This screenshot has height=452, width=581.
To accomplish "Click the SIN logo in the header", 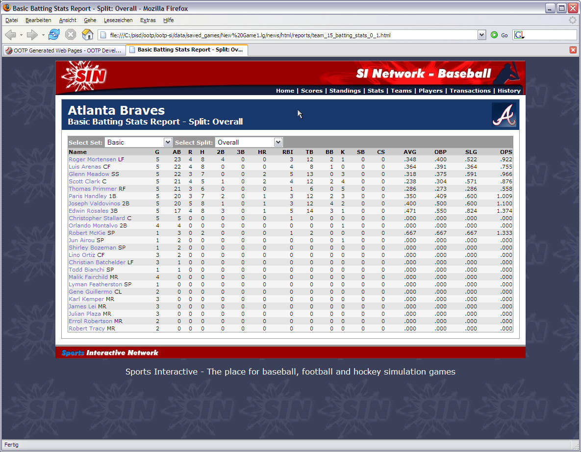I will [84, 76].
